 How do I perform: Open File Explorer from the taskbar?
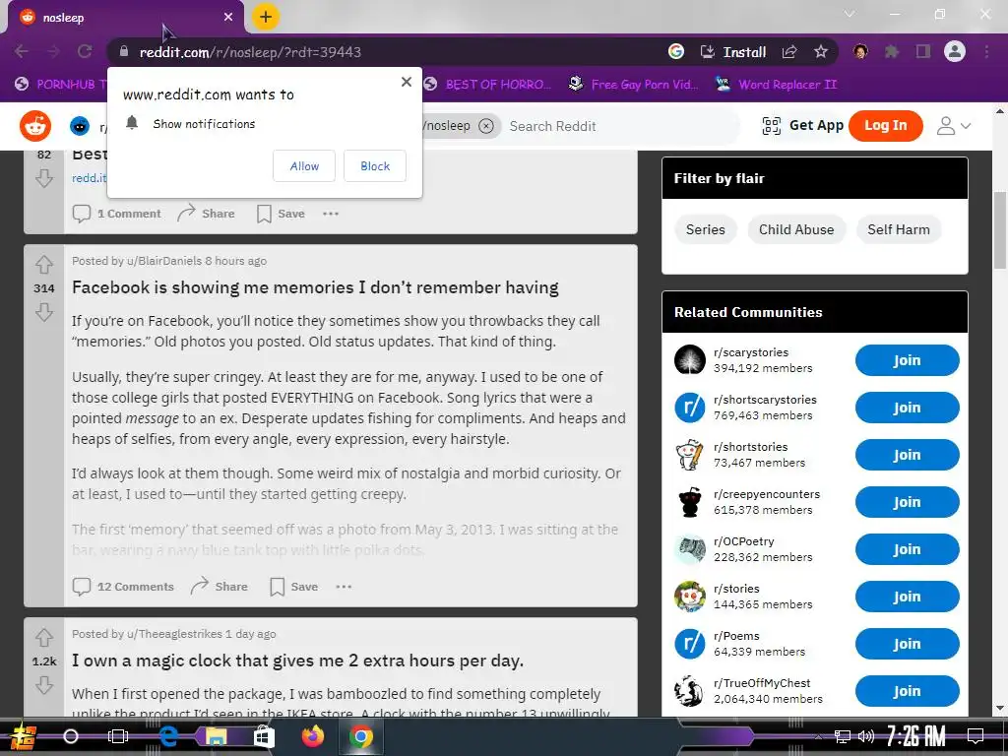point(216,736)
